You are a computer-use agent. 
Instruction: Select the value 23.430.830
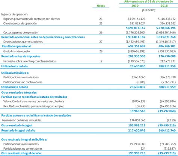138,66
